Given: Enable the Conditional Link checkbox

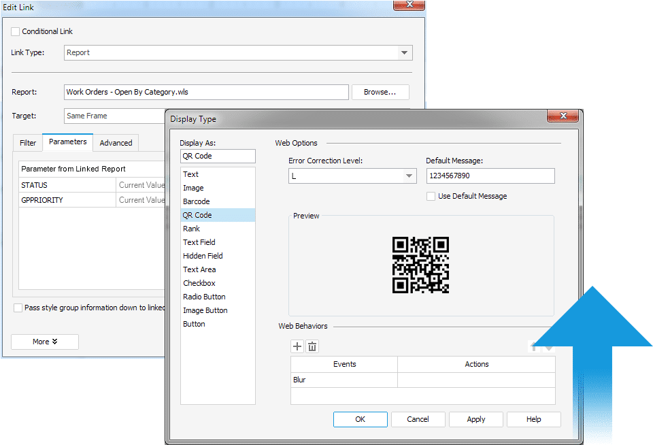Looking at the screenshot, I should click(16, 31).
